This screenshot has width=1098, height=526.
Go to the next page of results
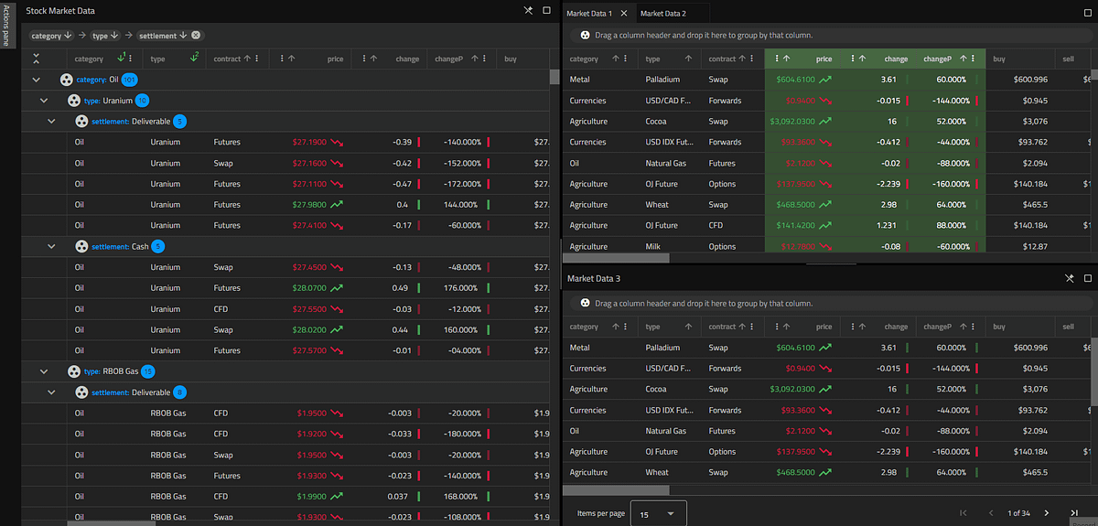(x=1047, y=513)
